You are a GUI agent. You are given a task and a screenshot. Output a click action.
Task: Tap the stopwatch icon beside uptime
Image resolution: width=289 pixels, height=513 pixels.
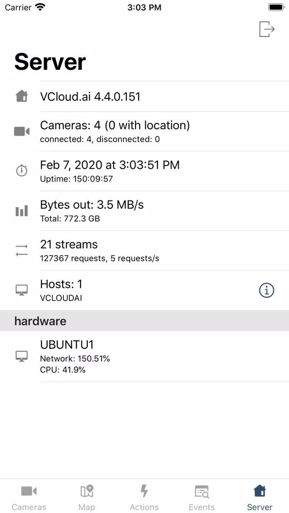pyautogui.click(x=22, y=170)
